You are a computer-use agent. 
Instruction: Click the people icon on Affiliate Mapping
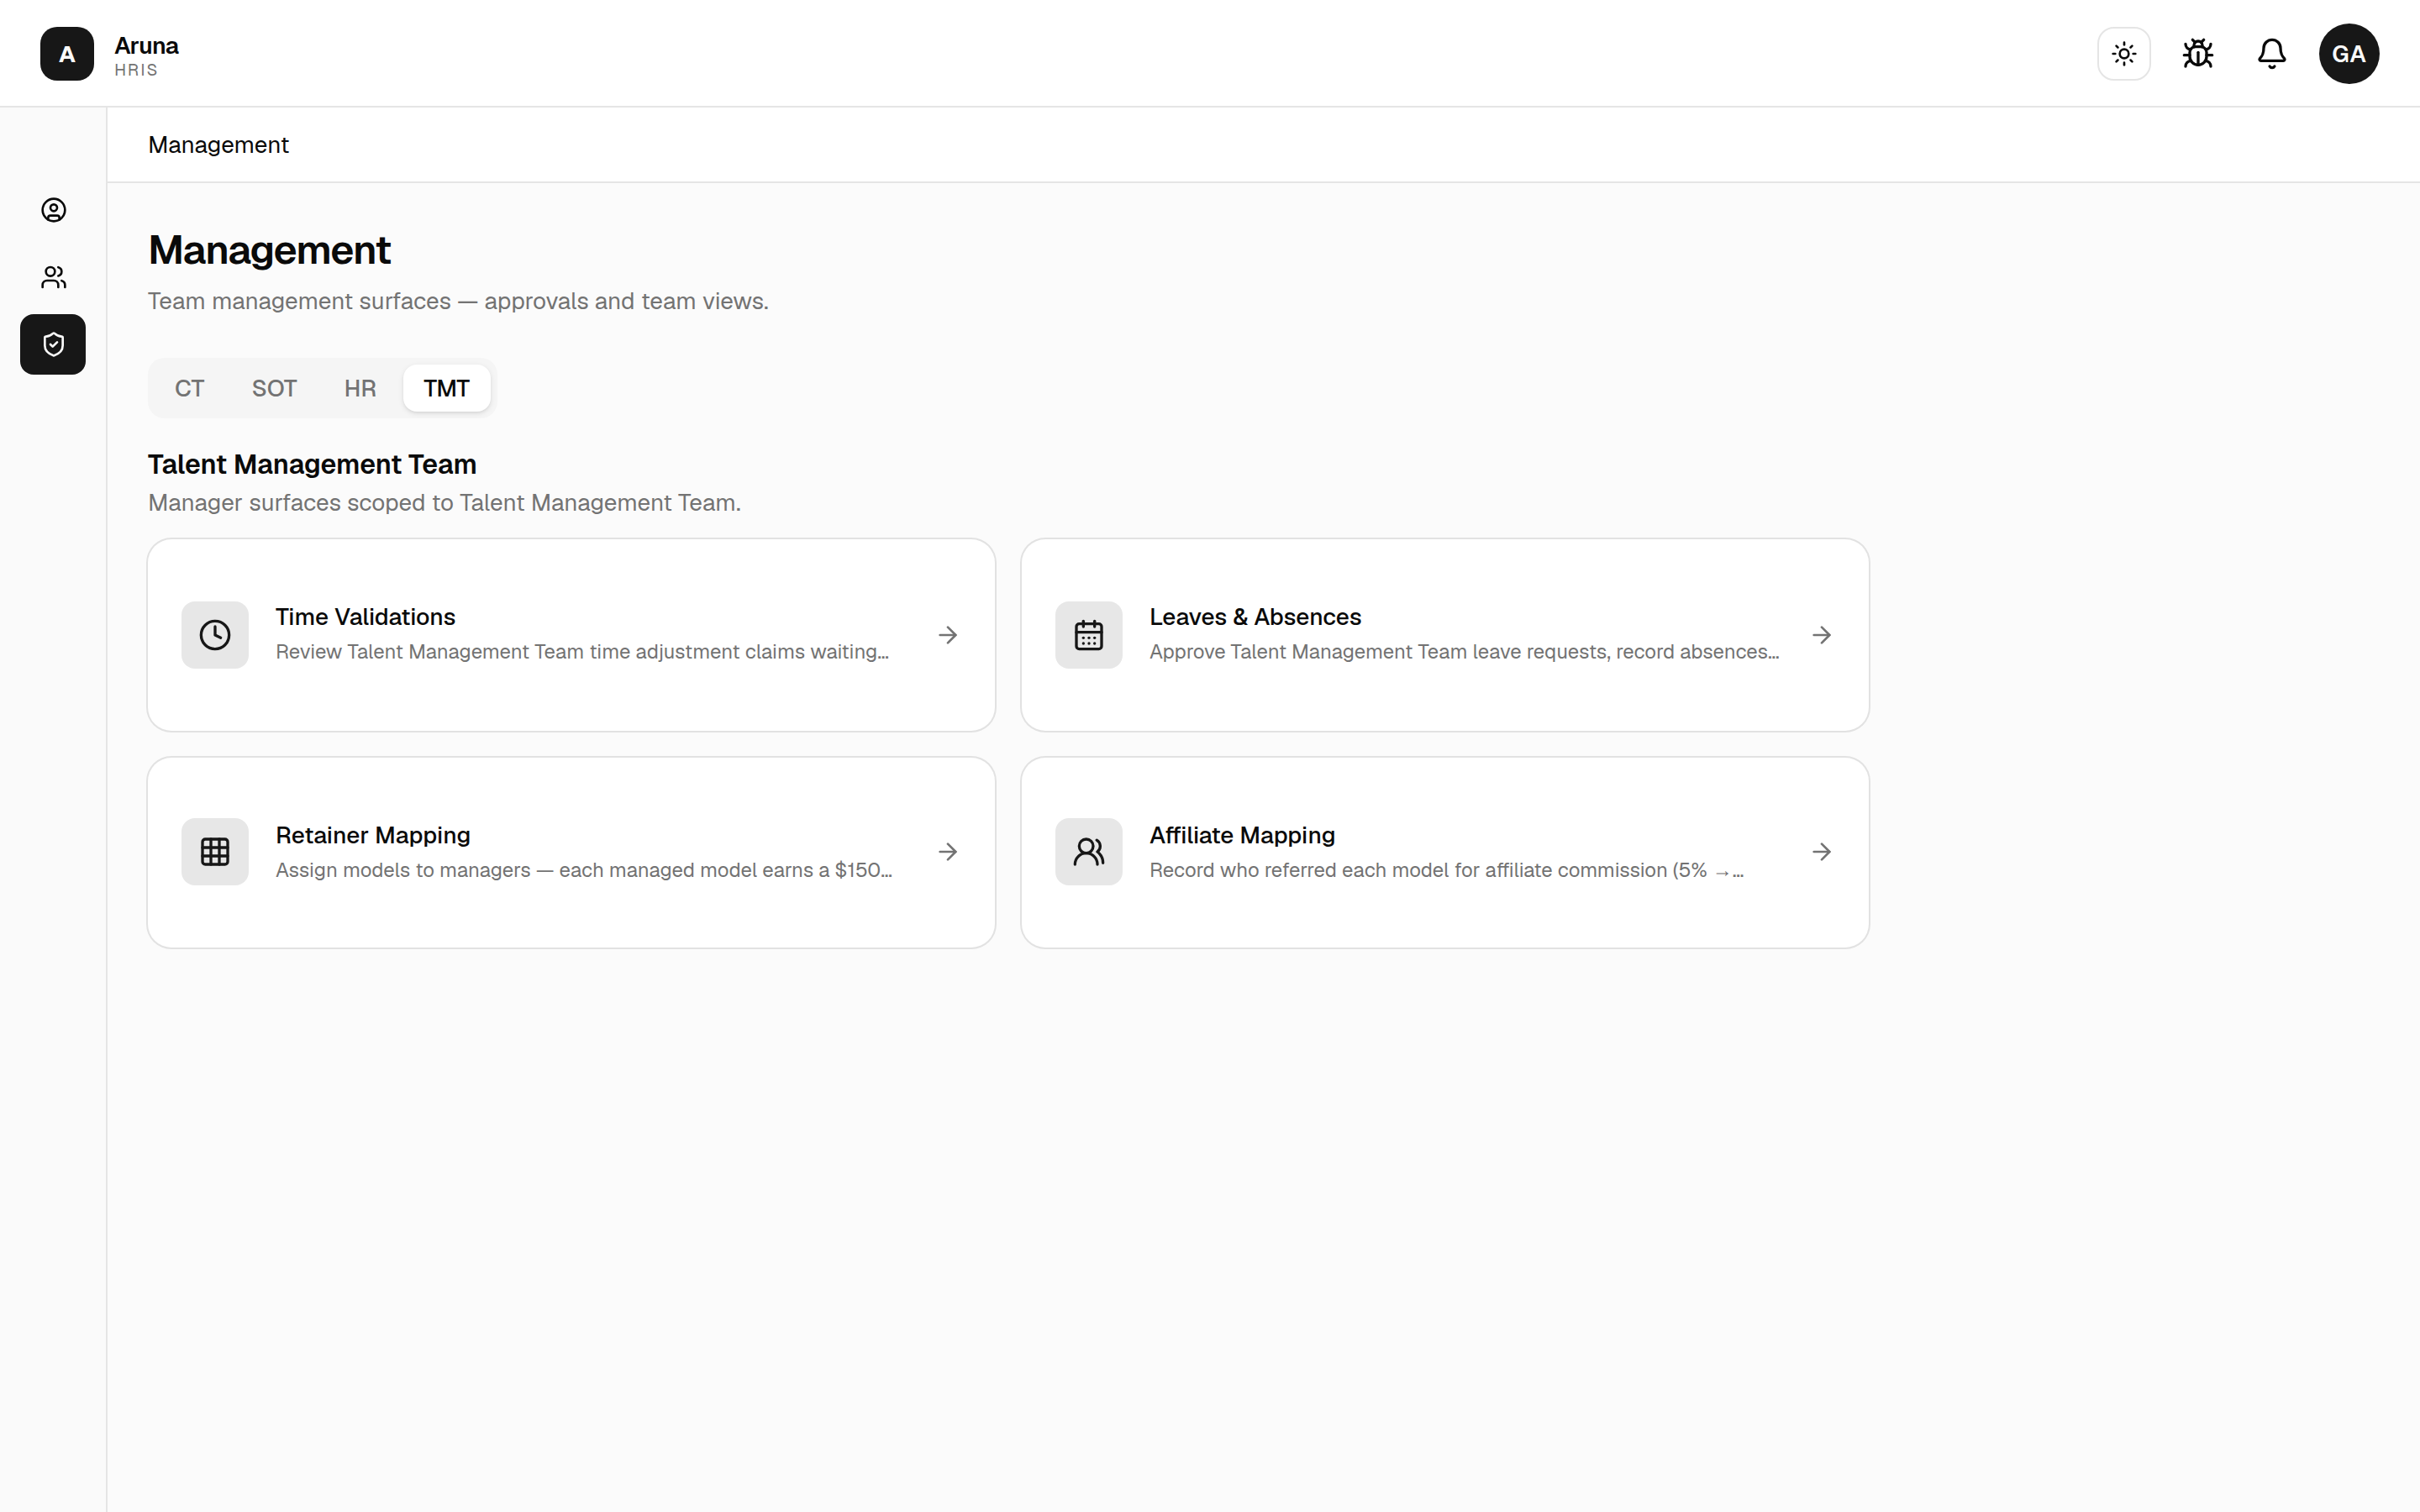pyautogui.click(x=1089, y=852)
